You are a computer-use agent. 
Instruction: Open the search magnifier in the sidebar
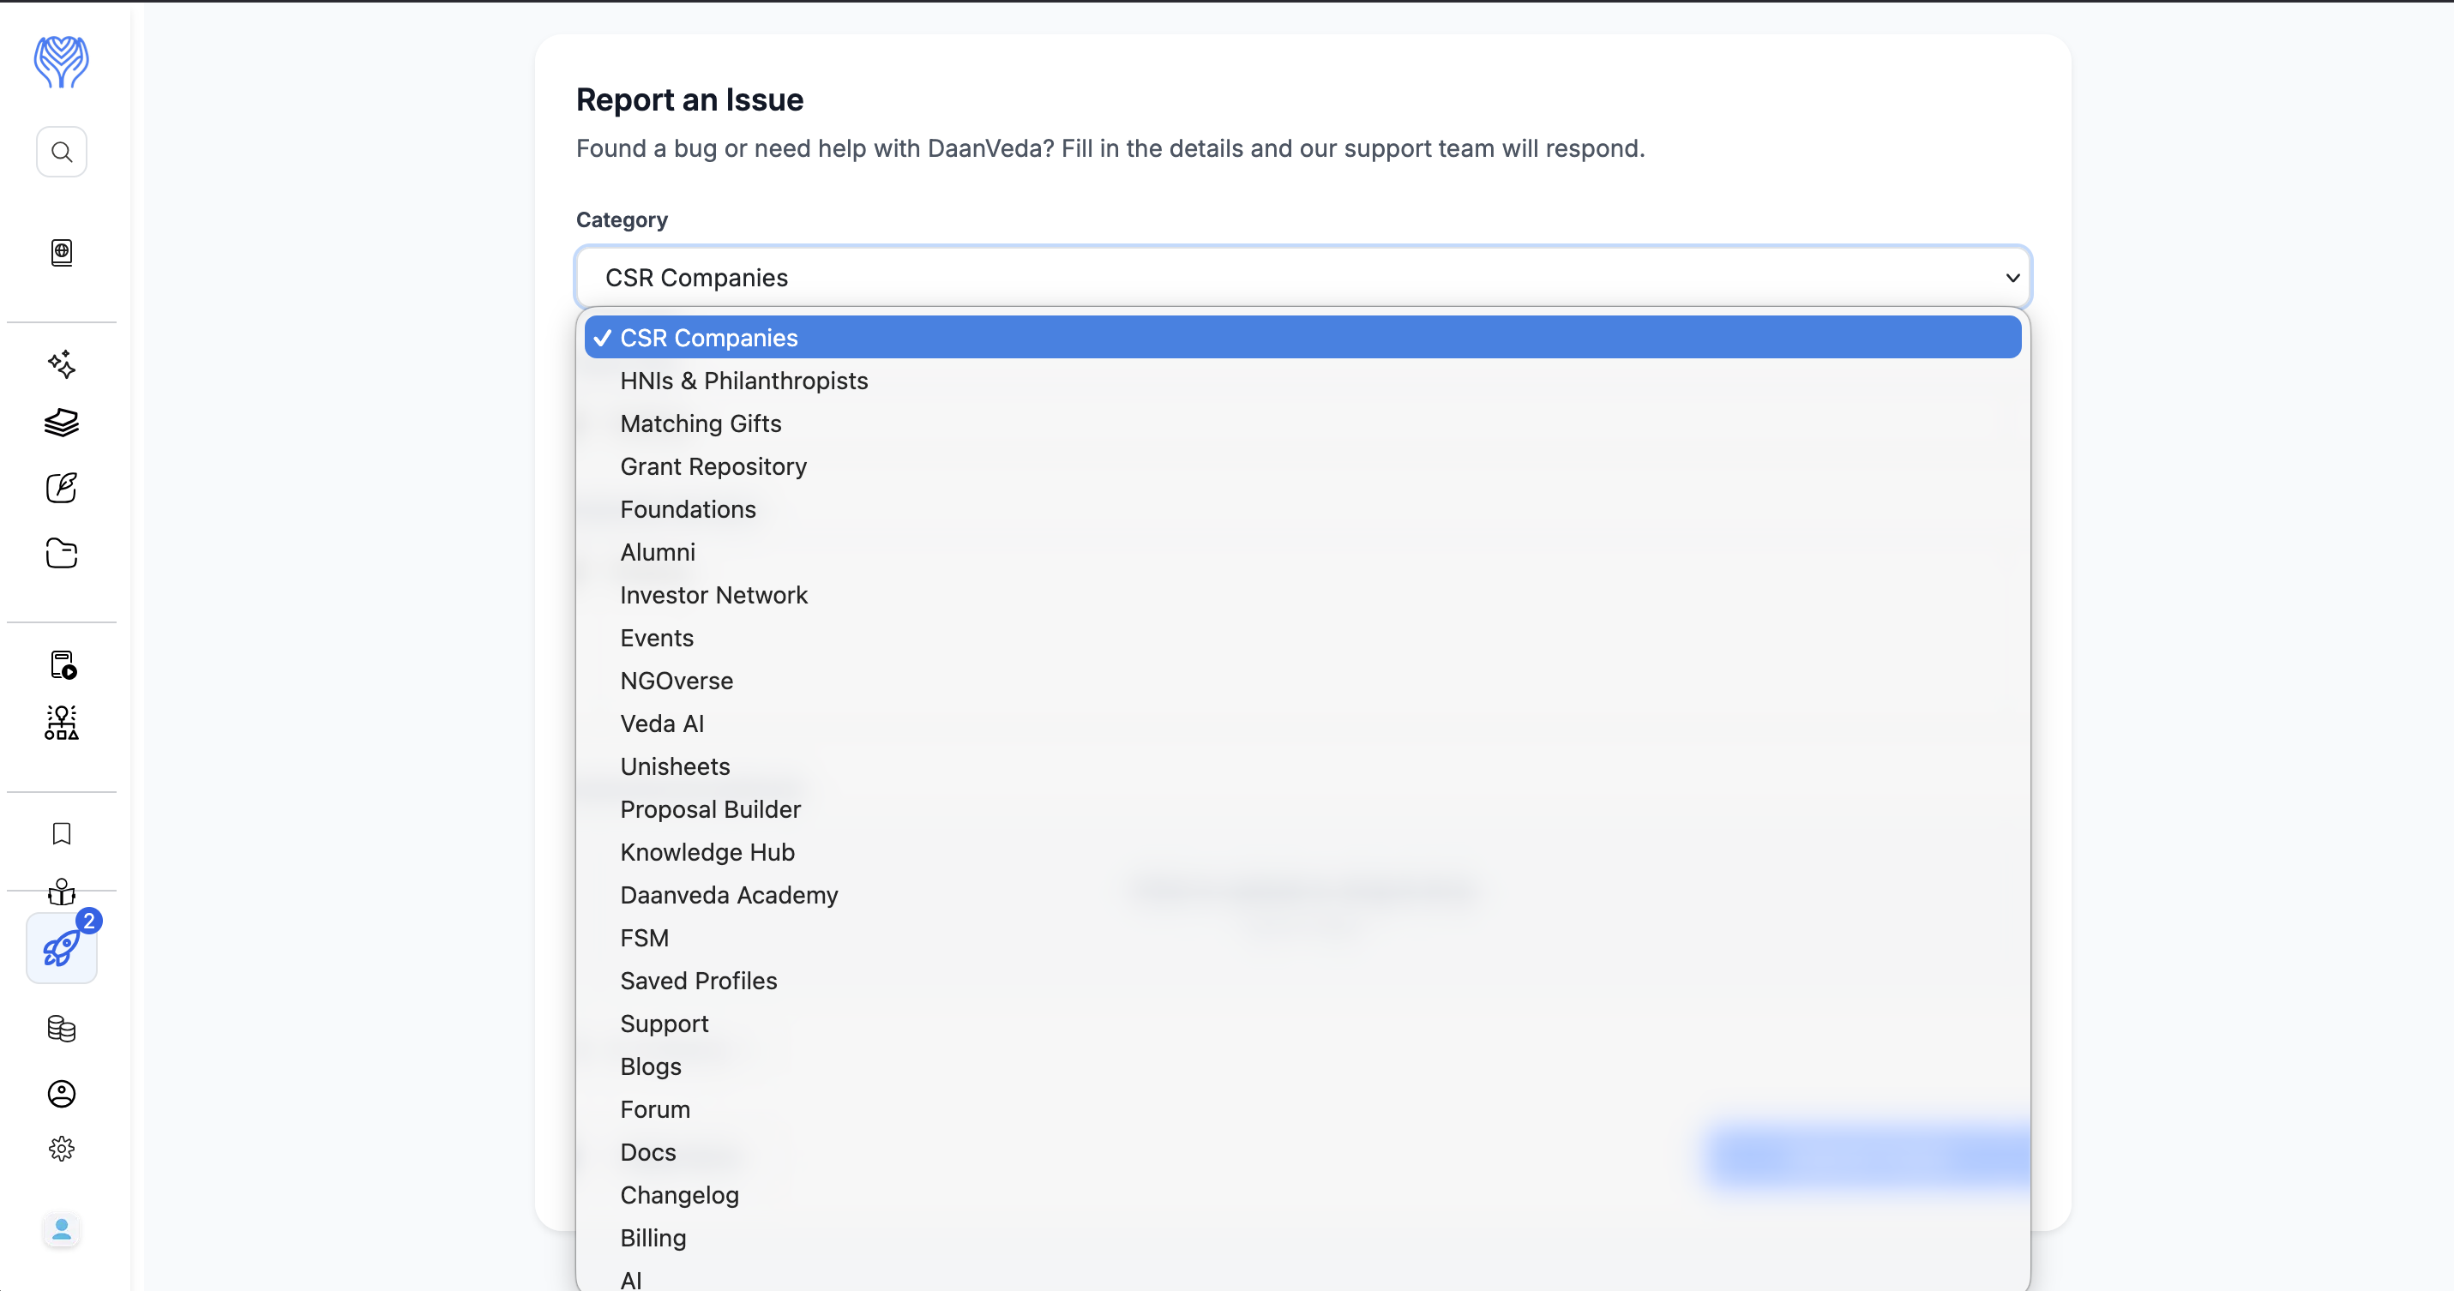(x=62, y=153)
